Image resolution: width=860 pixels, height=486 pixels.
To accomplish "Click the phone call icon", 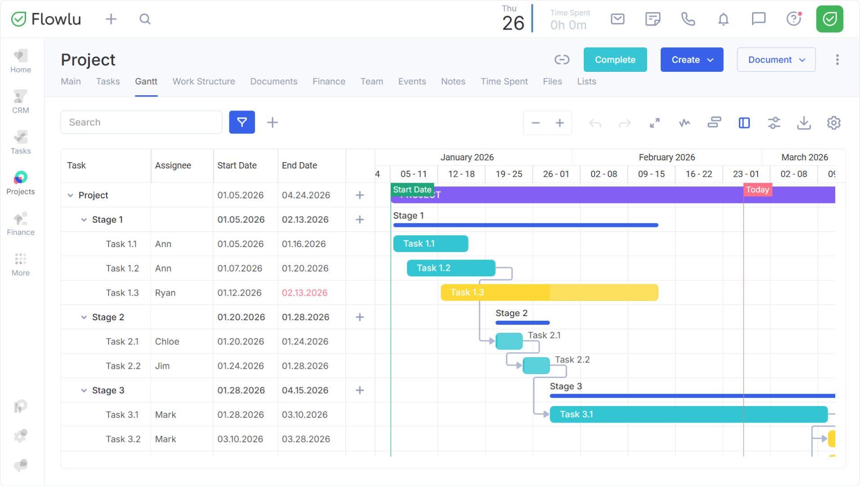I will [688, 19].
